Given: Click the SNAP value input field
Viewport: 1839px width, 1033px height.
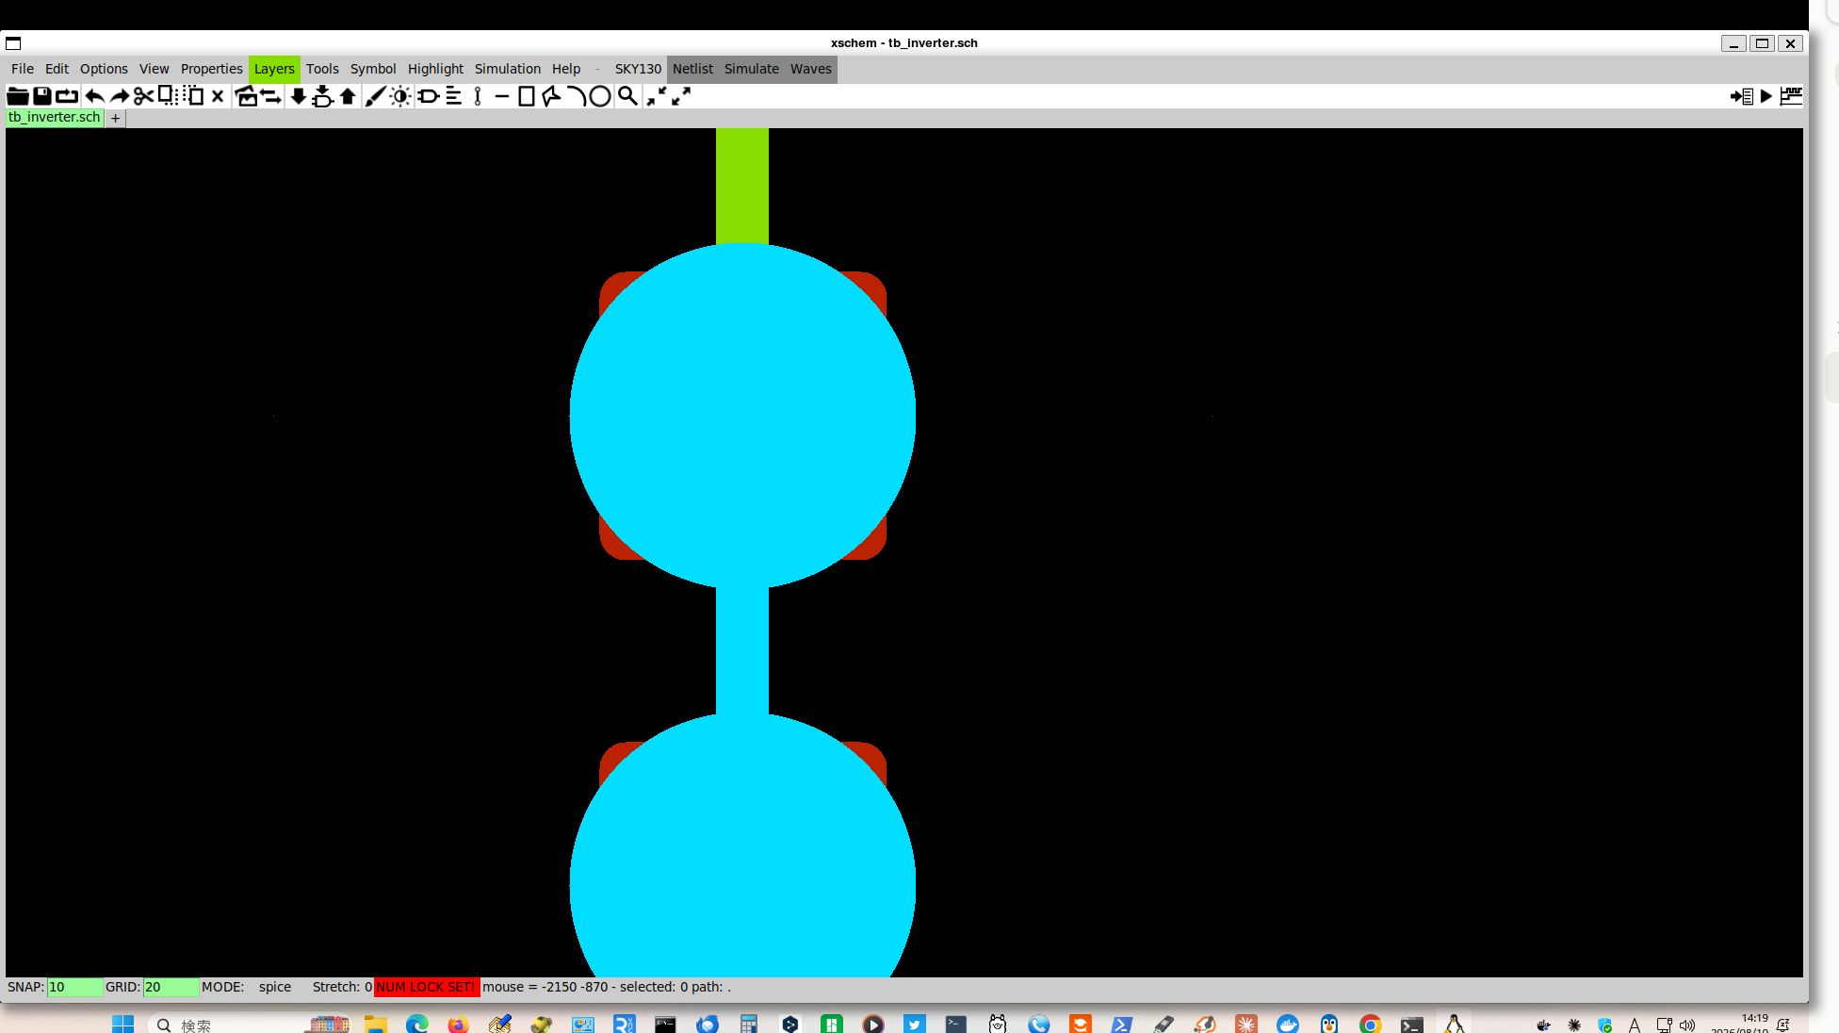Looking at the screenshot, I should [x=74, y=987].
